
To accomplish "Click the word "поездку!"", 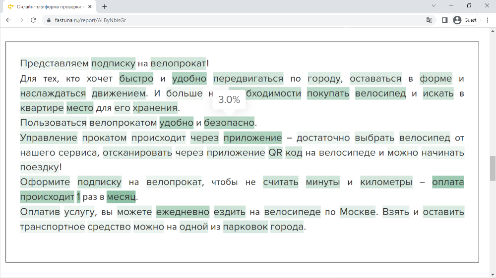I will (x=41, y=167).
